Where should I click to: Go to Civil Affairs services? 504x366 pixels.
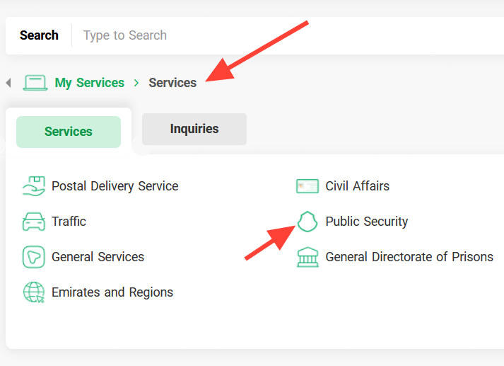click(x=358, y=186)
